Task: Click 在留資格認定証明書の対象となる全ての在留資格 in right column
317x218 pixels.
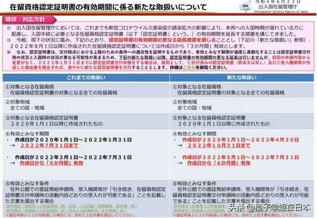Action: click(x=231, y=93)
